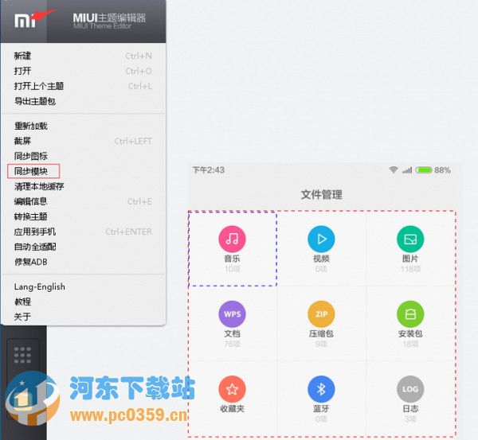Select 新建 menu item
Viewport: 478px width, 440px height.
pos(83,56)
